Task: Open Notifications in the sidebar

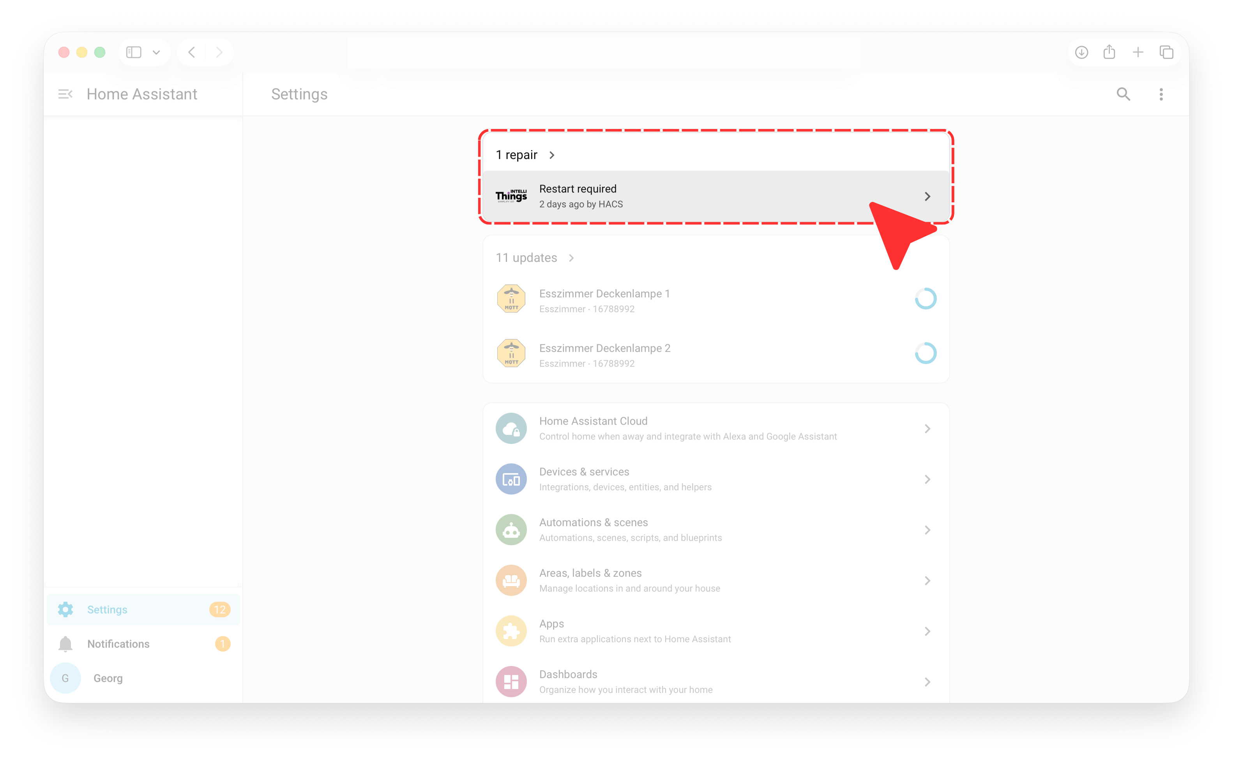Action: coord(143,644)
